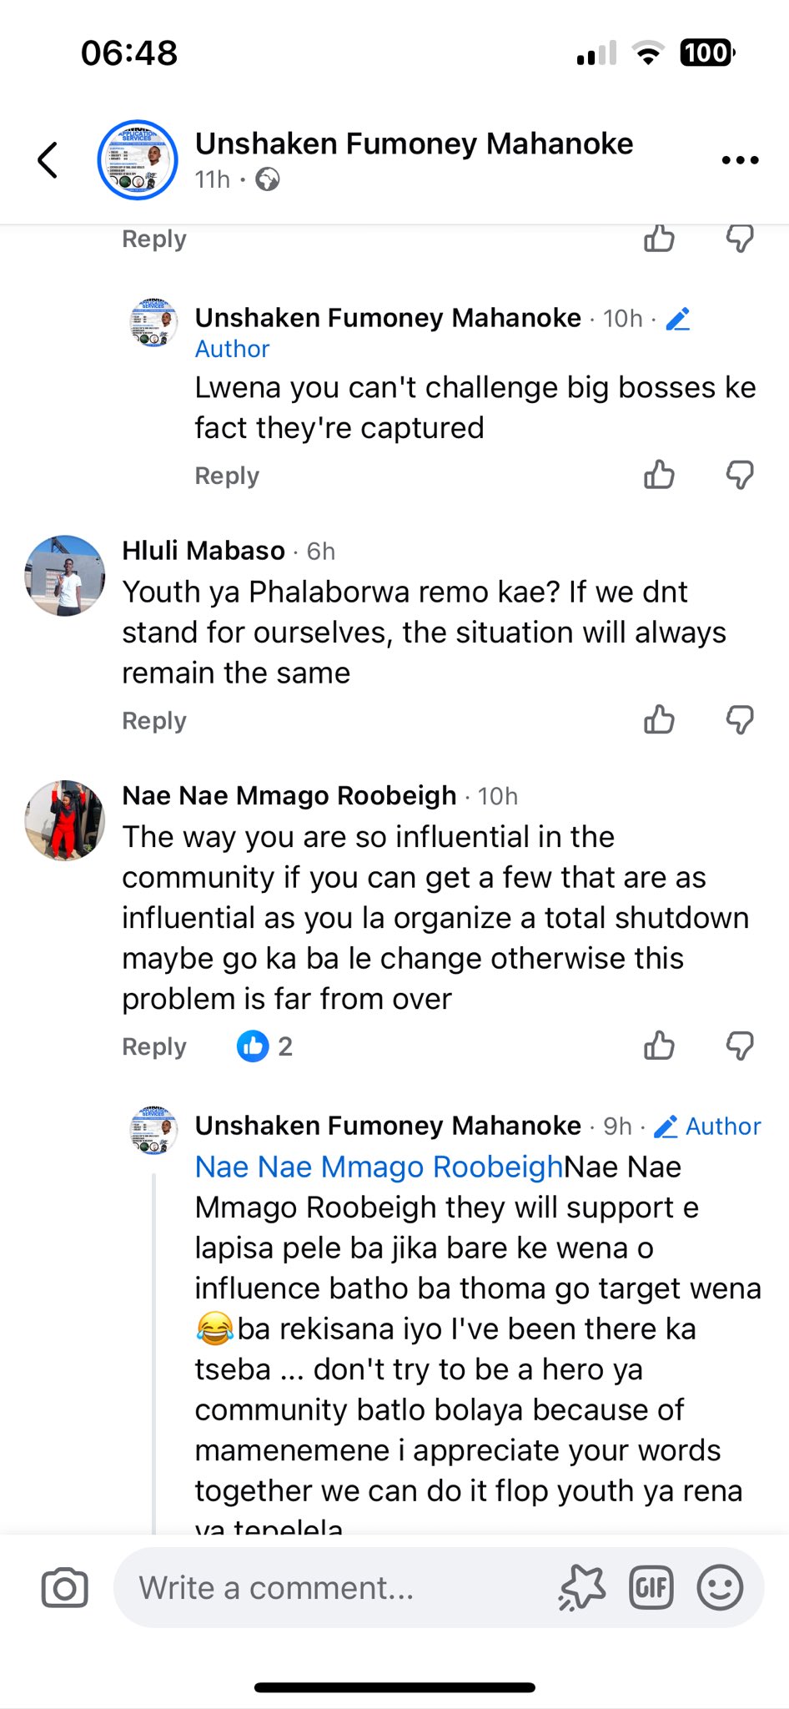Viewport: 789px width, 1709px height.
Task: Reply to Nae Nae Mmago Roobeigh's comment
Action: tap(154, 1046)
